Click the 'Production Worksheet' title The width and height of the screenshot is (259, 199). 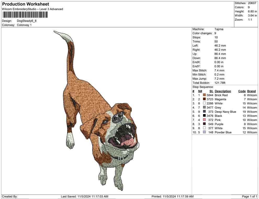click(x=26, y=4)
